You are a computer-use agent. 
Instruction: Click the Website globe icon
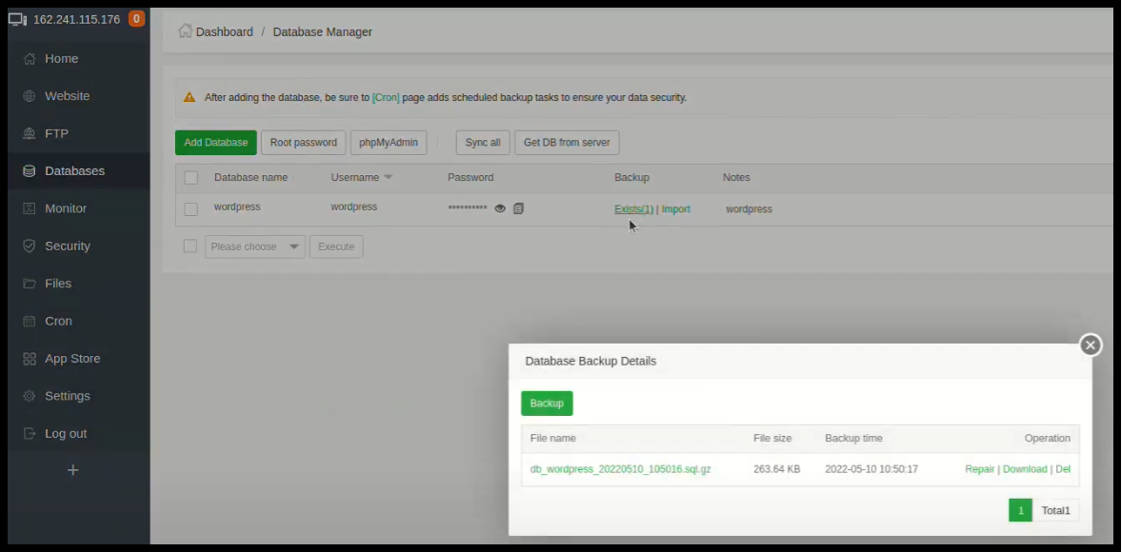(x=30, y=96)
